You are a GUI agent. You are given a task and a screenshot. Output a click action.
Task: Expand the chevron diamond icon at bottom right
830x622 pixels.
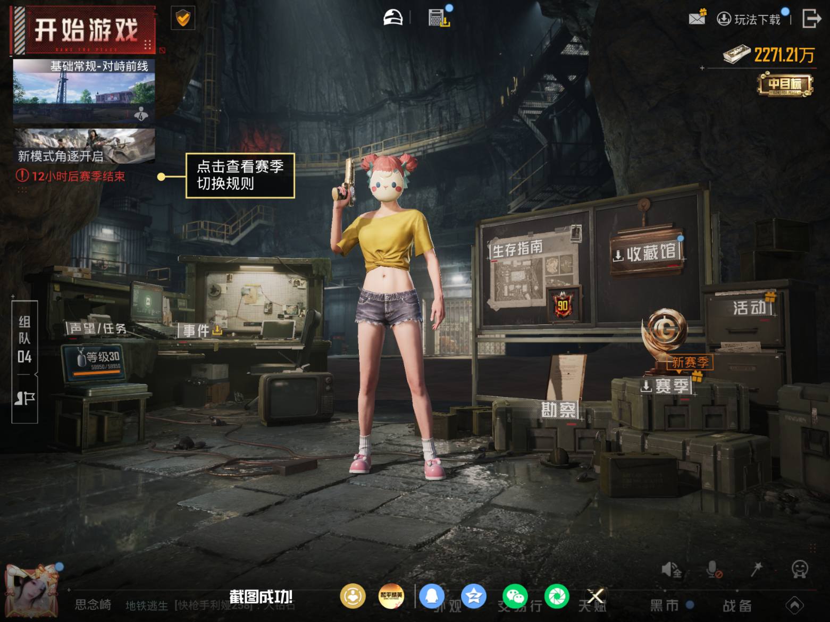point(794,605)
